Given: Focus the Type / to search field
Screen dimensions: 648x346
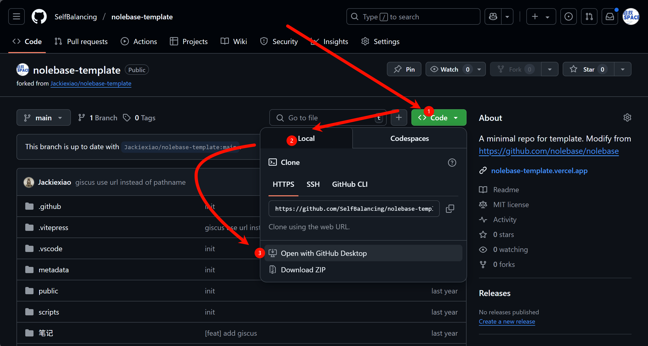Looking at the screenshot, I should pyautogui.click(x=413, y=17).
